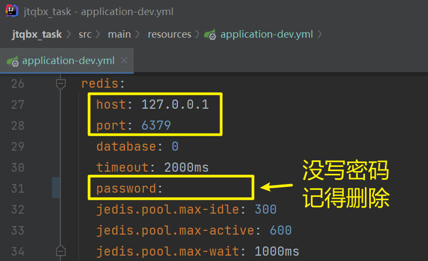Click the redis key
This screenshot has width=428, height=261.
[100, 83]
